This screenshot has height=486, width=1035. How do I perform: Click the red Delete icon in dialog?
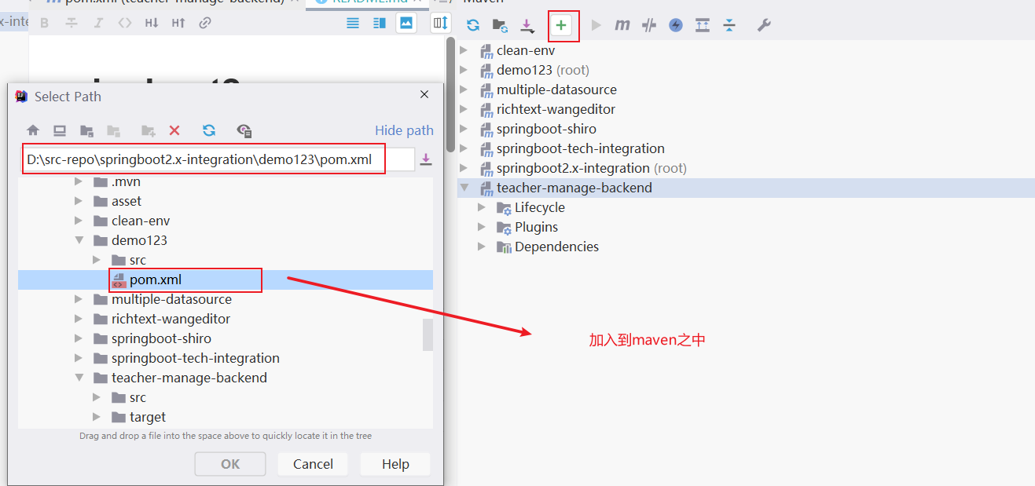coord(174,130)
